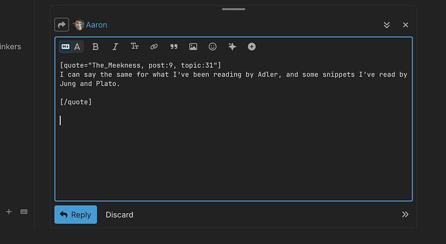This screenshot has height=244, width=446.
Task: Open Aaron's user profile link
Action: tap(96, 25)
